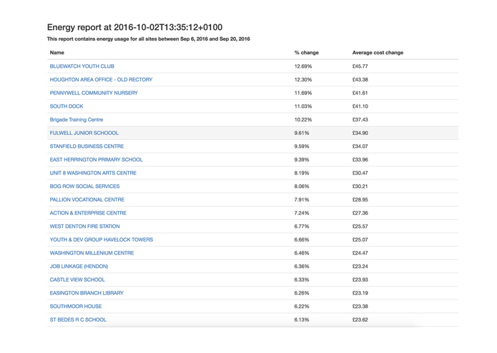Select the 10.22% change value
This screenshot has width=497, height=353.
[302, 119]
